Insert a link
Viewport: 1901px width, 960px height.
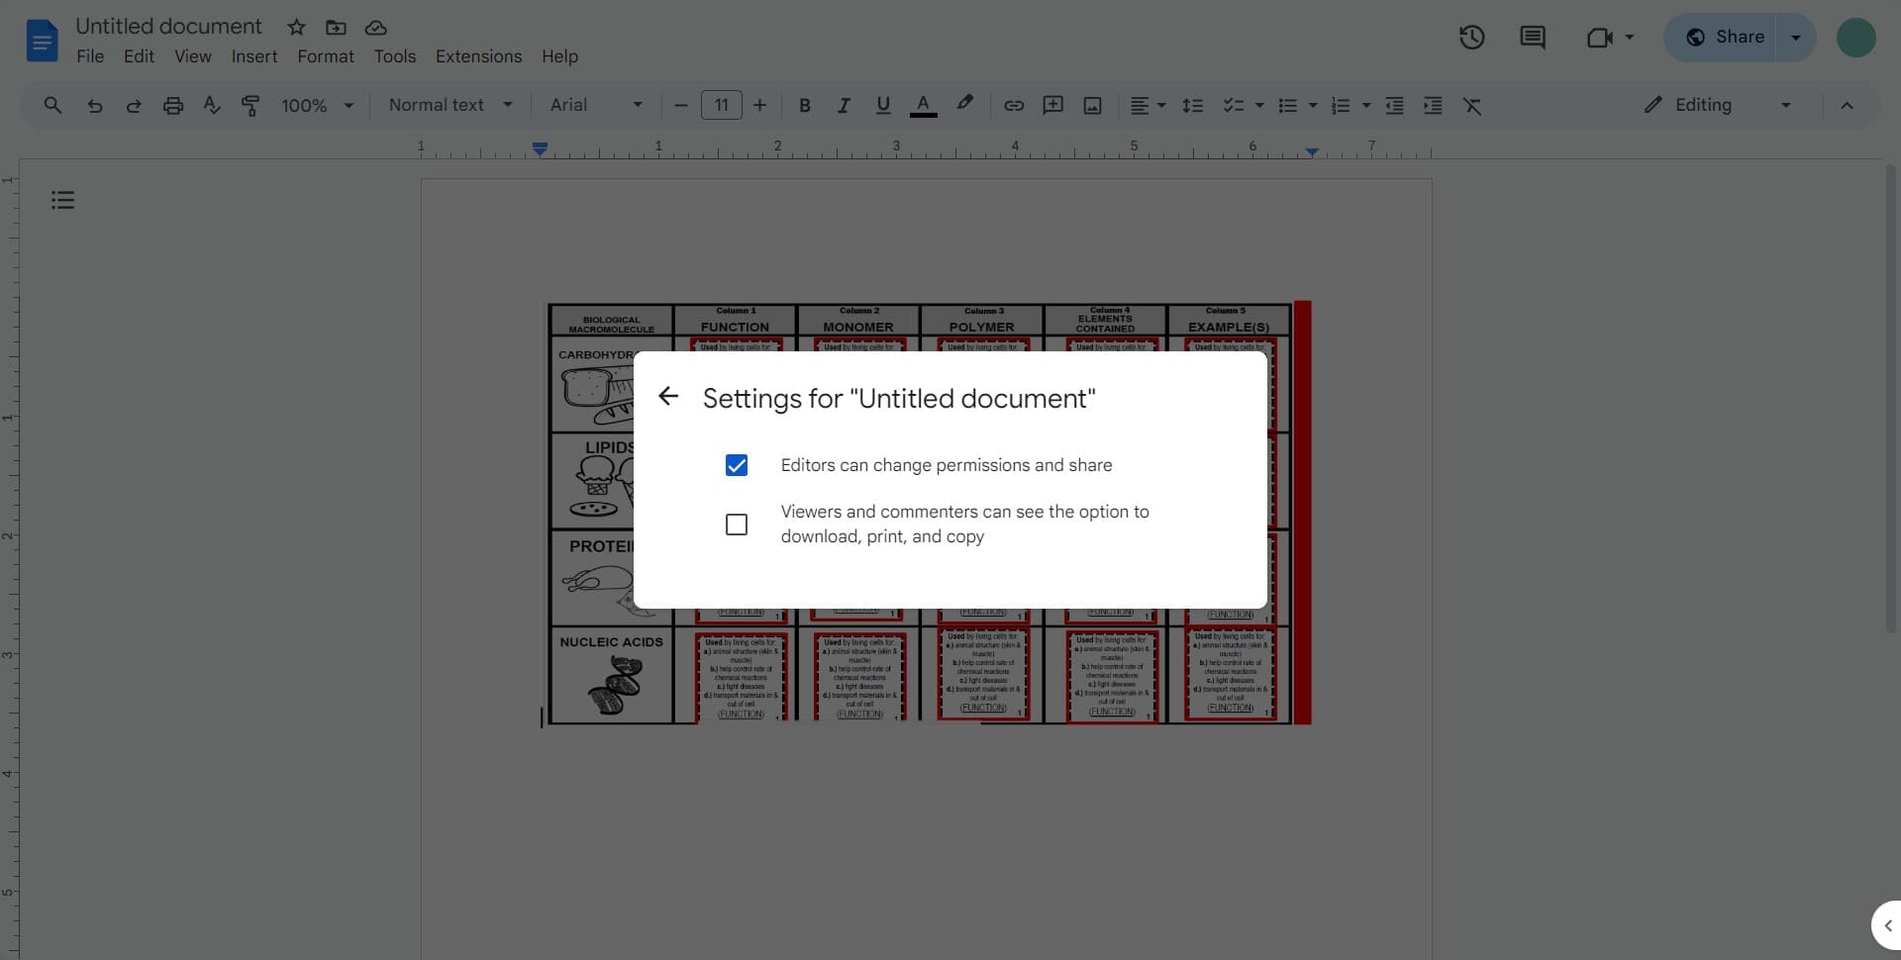[1013, 105]
